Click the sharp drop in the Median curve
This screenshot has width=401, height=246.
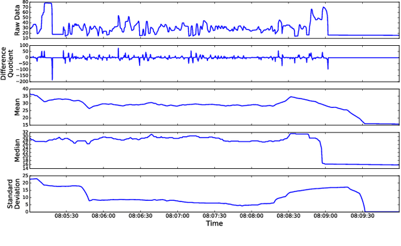click(321, 152)
